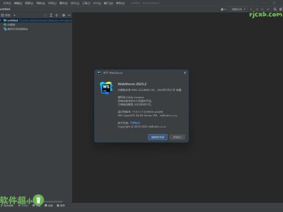Open IDE settings gear in the top-right
The height and width of the screenshot is (212, 283).
[x=281, y=9]
